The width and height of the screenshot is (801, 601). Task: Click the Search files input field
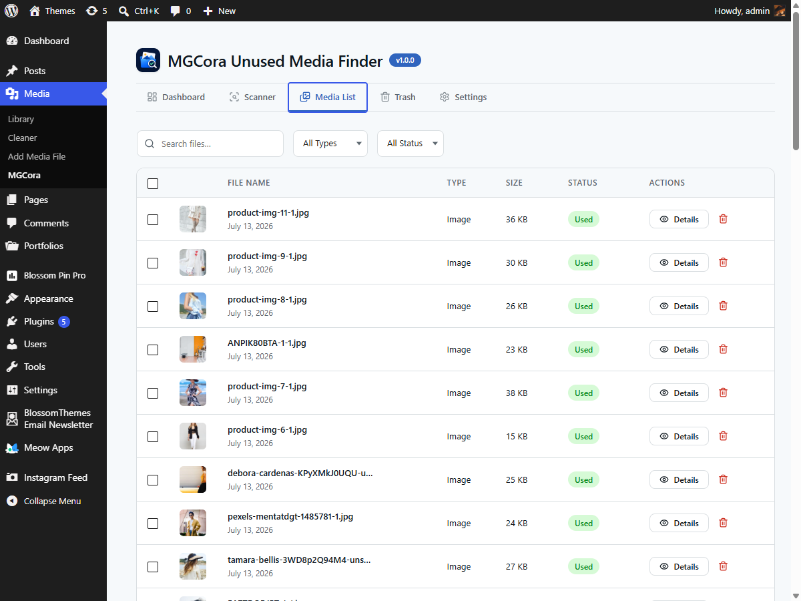pos(210,144)
